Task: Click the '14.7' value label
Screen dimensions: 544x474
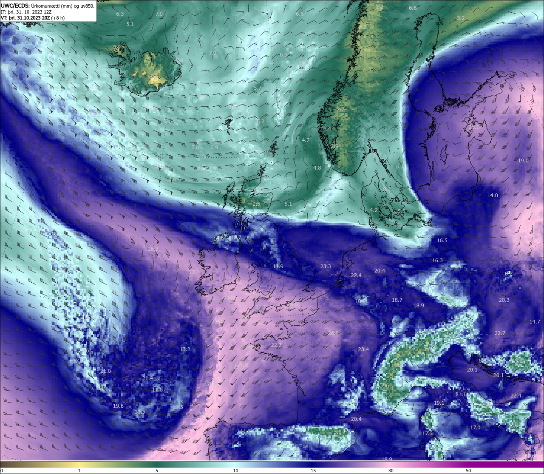Action: pyautogui.click(x=535, y=322)
